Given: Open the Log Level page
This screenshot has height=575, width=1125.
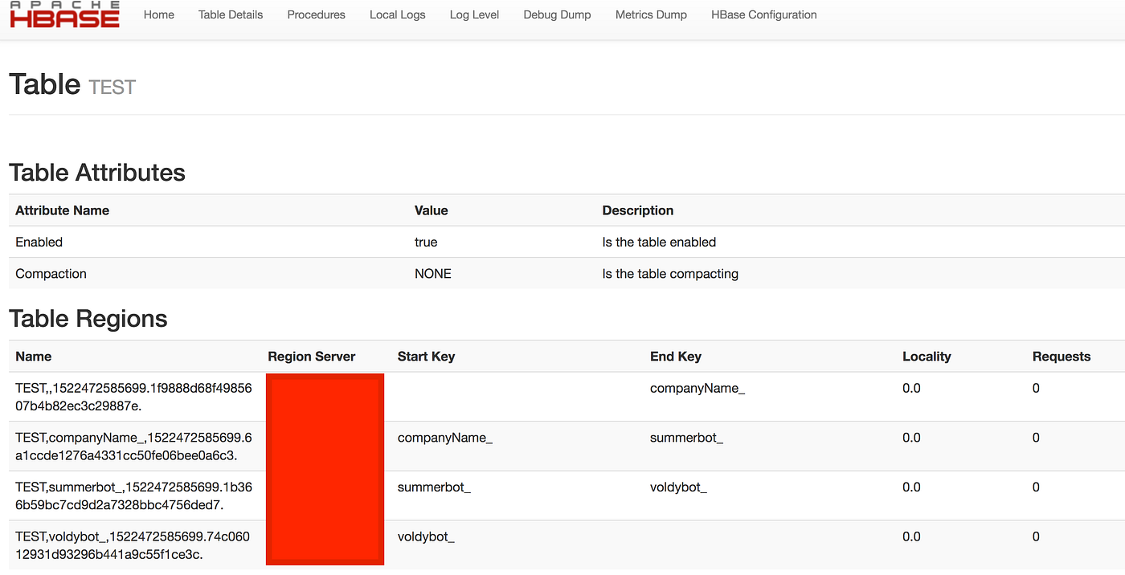Looking at the screenshot, I should (x=474, y=14).
